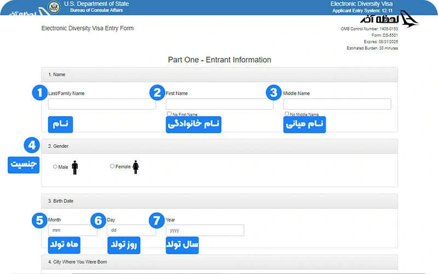Viewport: 438px width, 274px height.
Task: Click the 'Part One - Entrant Information' heading
Action: (220, 60)
